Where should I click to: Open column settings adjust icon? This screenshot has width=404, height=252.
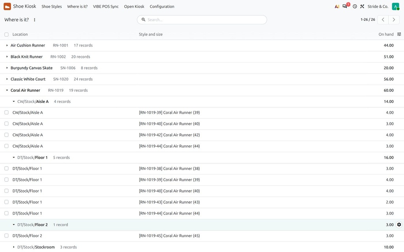click(399, 34)
